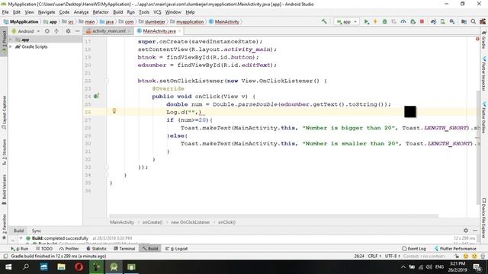Sync project with Gradle files icon

pos(433,21)
